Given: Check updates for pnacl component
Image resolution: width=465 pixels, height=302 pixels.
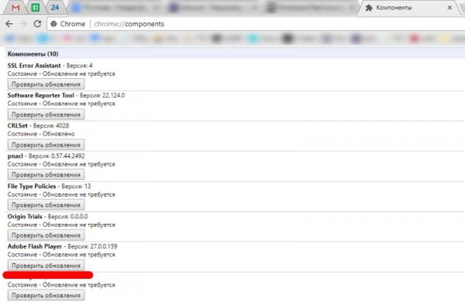Looking at the screenshot, I should point(46,174).
